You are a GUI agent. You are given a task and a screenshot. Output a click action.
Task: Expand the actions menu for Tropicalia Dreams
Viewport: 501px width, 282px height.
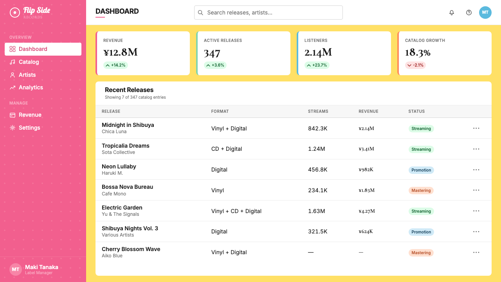[x=476, y=149]
